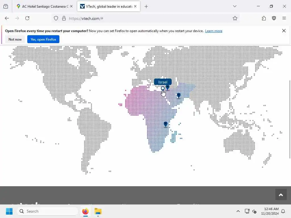This screenshot has width=291, height=218.
Task: Show hidden system tray icons
Action: (x=238, y=211)
